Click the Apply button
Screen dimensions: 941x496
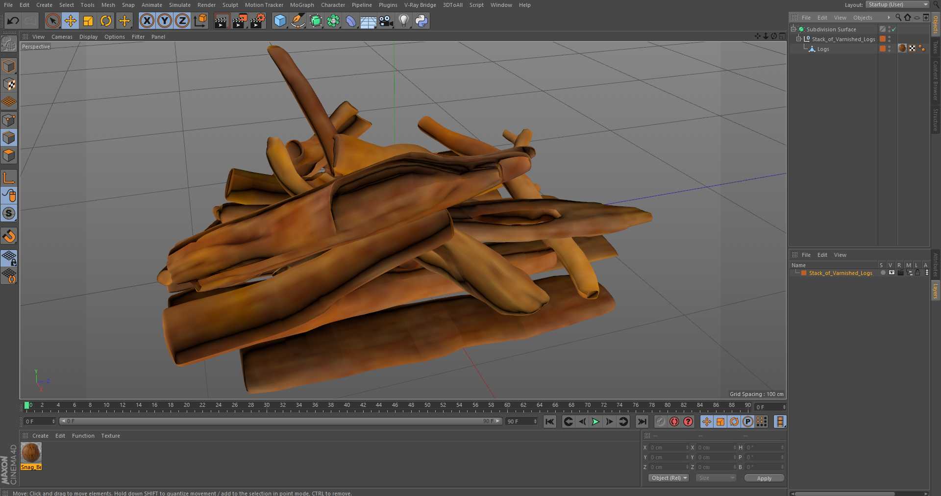coord(764,478)
